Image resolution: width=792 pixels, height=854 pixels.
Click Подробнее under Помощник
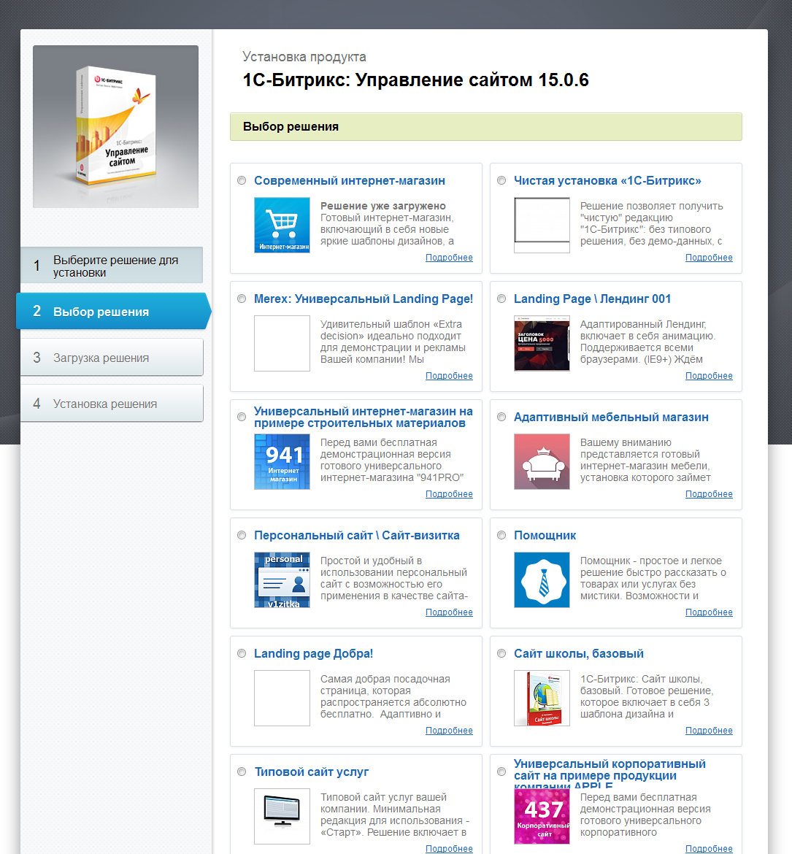pyautogui.click(x=709, y=612)
